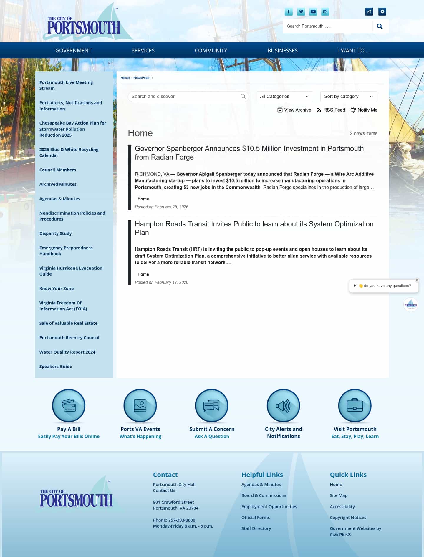Screen dimensions: 424x557
Task: Open Employment Opportunities footer link
Action: [269, 507]
